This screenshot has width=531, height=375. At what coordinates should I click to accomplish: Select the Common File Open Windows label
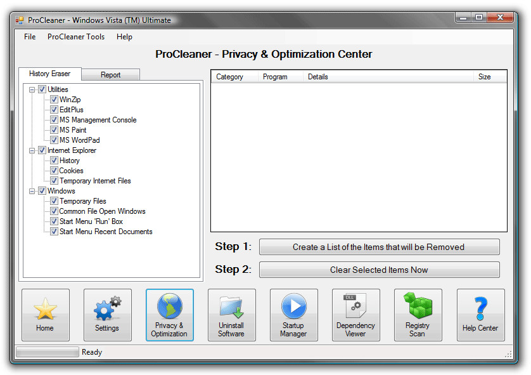tap(102, 211)
